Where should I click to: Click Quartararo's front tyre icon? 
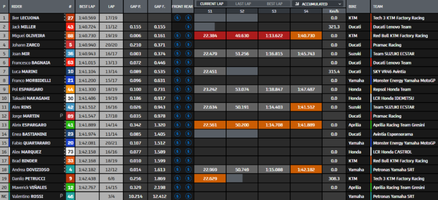click(177, 143)
